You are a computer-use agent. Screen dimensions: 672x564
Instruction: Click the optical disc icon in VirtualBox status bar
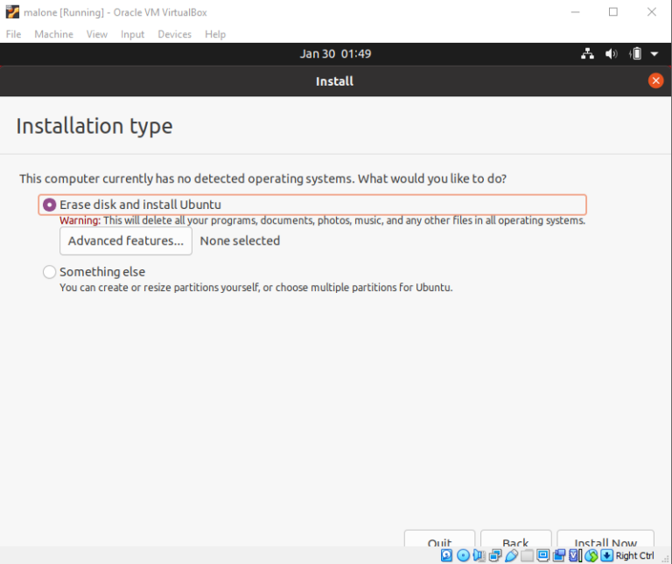(x=463, y=555)
